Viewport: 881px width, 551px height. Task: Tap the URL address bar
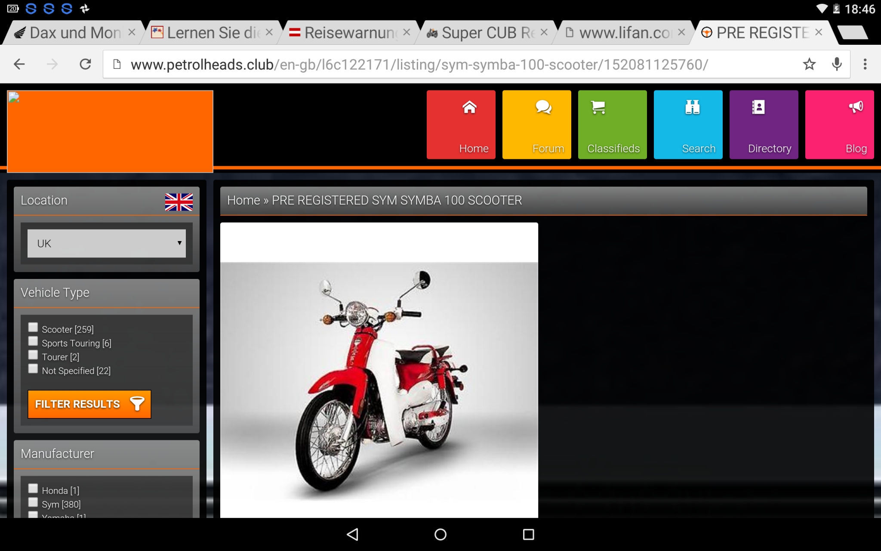click(x=430, y=65)
